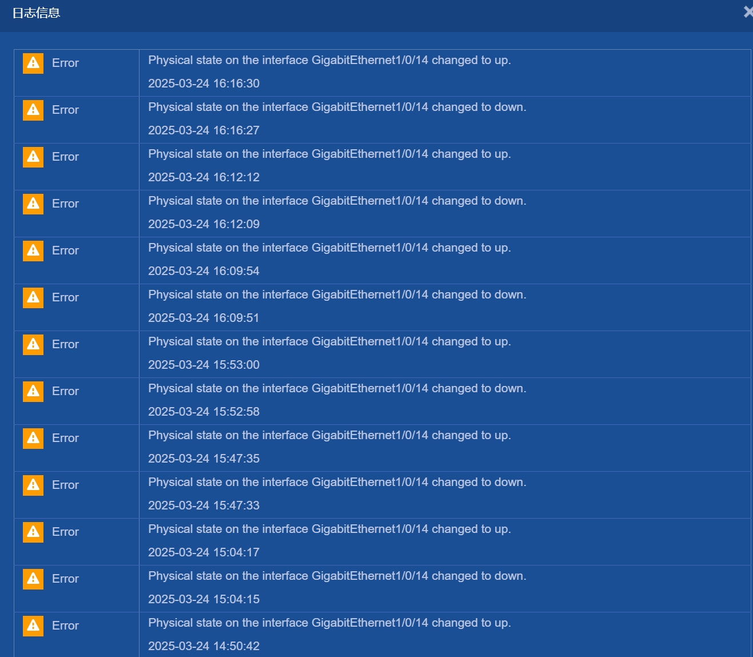Select timestamp 2025-03-24 15:04:15
Screen dimensions: 753x657
click(204, 599)
